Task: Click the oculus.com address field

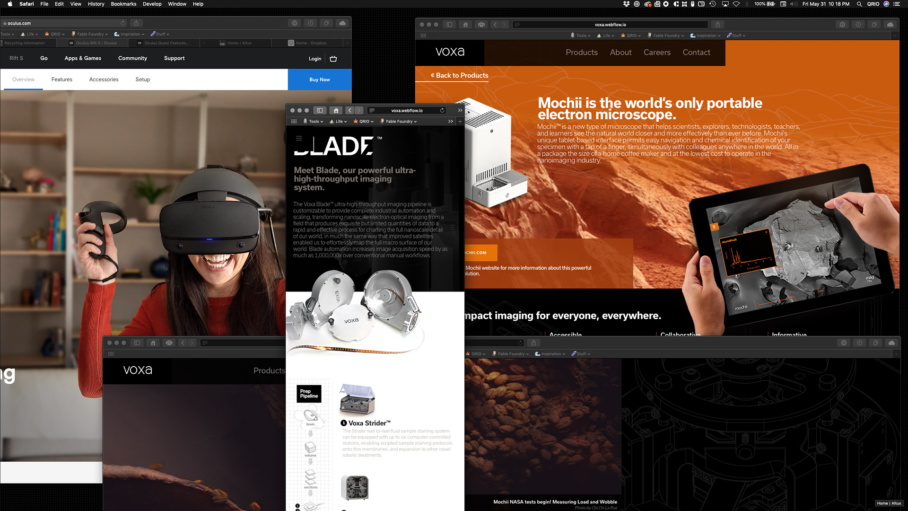Action: coord(64,23)
